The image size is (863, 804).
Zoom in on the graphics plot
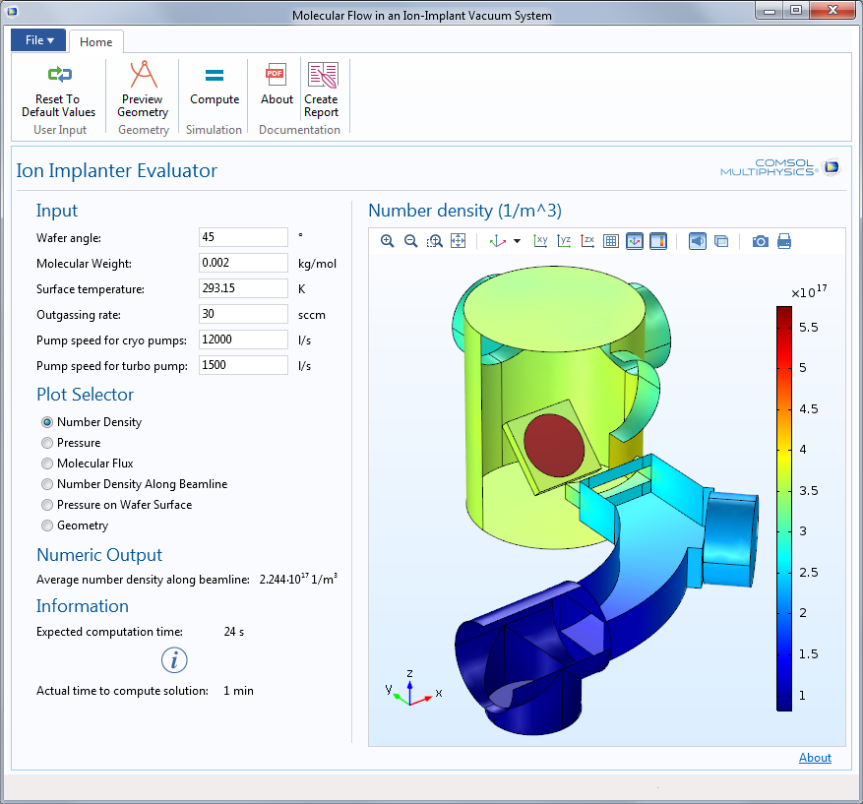388,241
